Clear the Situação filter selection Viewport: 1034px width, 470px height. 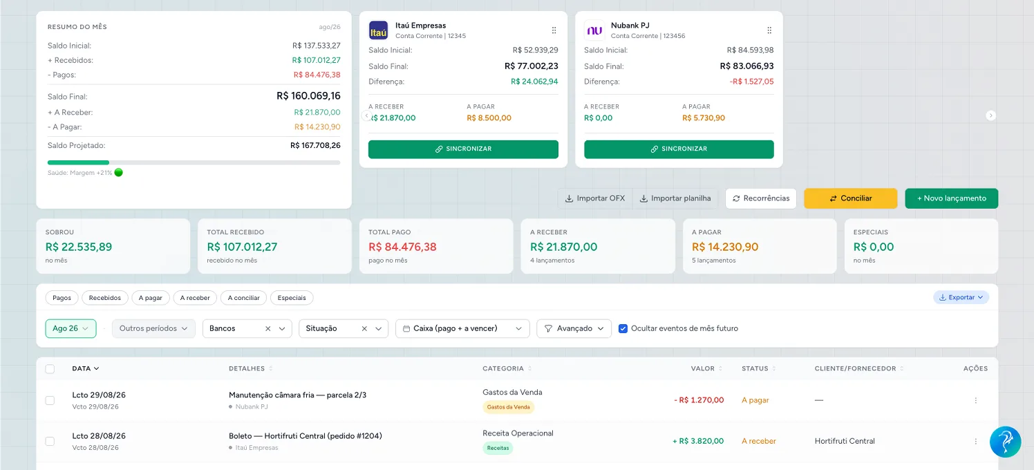coord(364,329)
